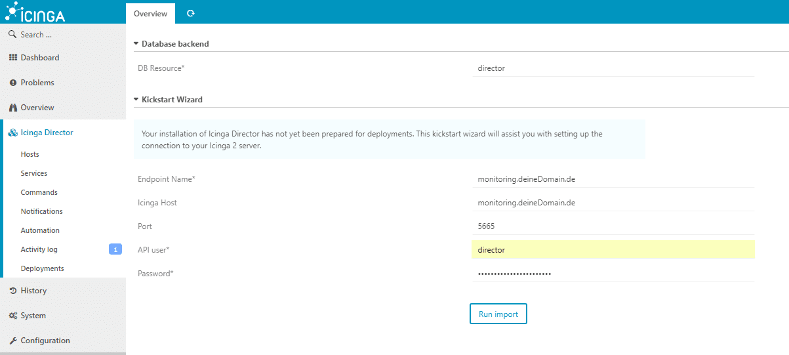Collapse the Database backend section
The height and width of the screenshot is (355, 789).
click(x=136, y=44)
